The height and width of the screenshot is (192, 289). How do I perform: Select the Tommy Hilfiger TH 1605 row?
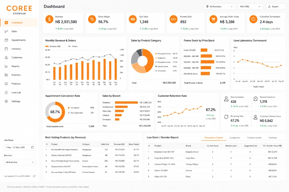click(x=215, y=164)
